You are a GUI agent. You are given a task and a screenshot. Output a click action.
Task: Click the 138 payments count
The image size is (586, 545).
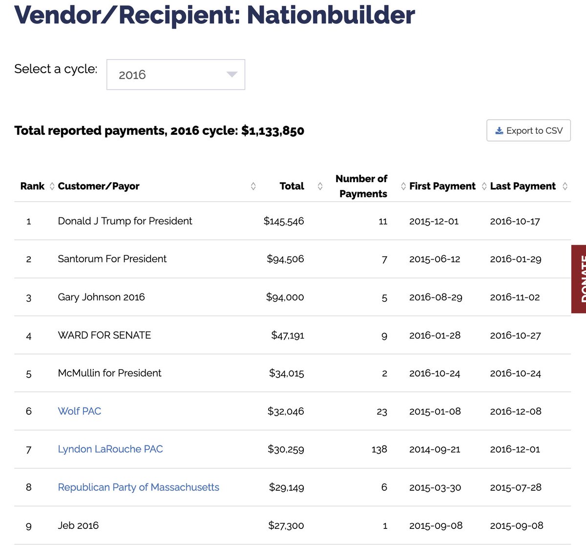pos(379,449)
